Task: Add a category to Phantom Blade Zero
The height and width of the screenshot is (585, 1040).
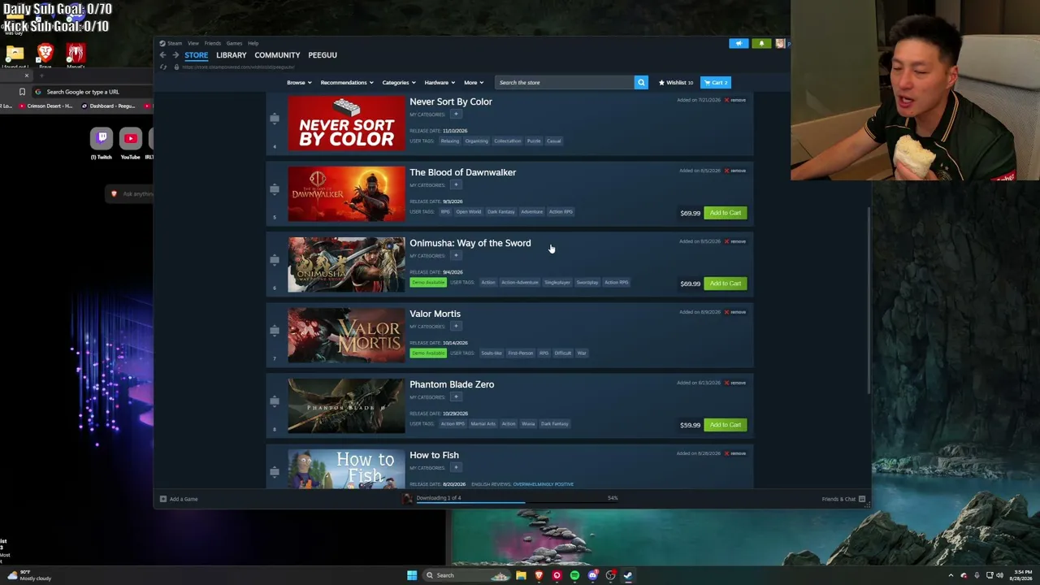Action: 456,397
